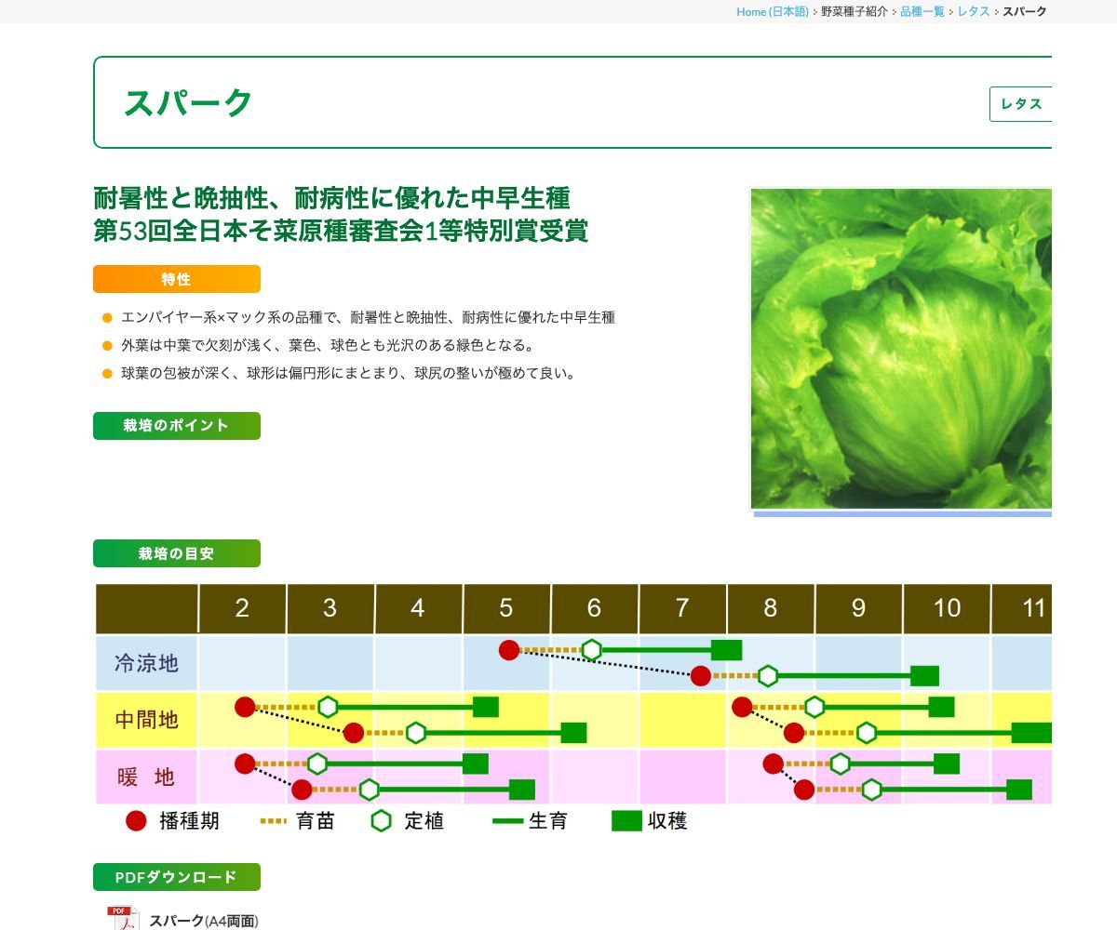Click the 野菜種子紹介 breadcrumb item

pos(852,12)
